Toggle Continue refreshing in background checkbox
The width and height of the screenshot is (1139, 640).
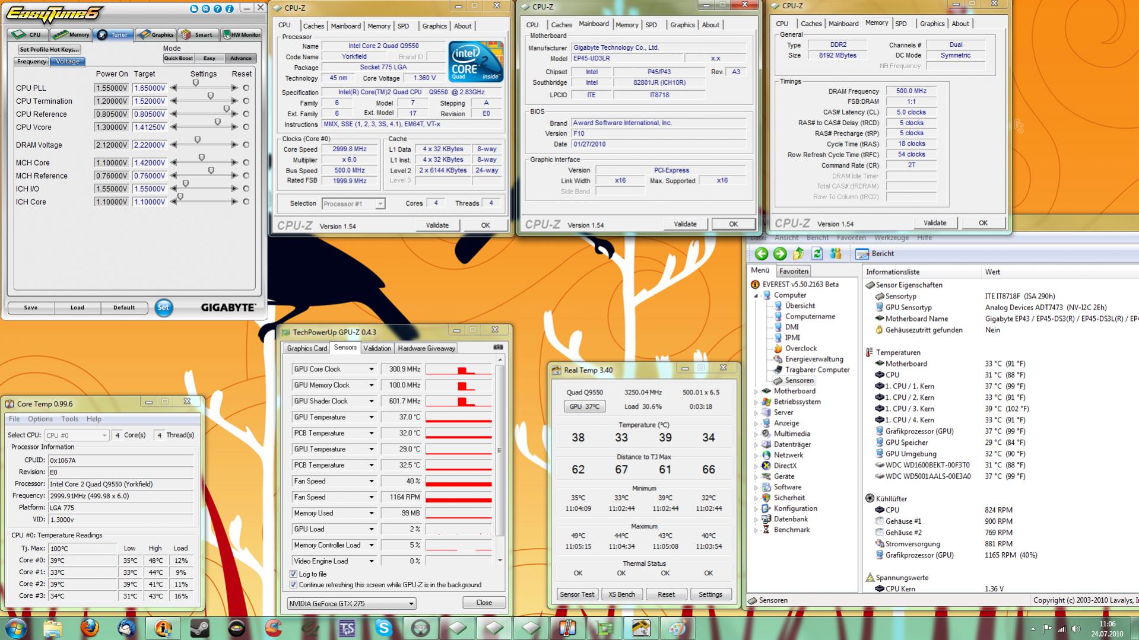293,585
